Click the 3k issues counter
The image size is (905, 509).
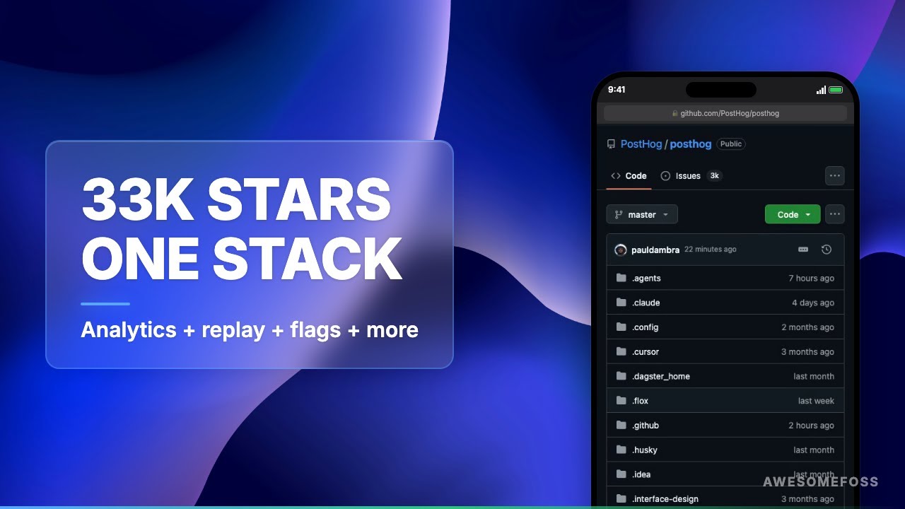[714, 176]
